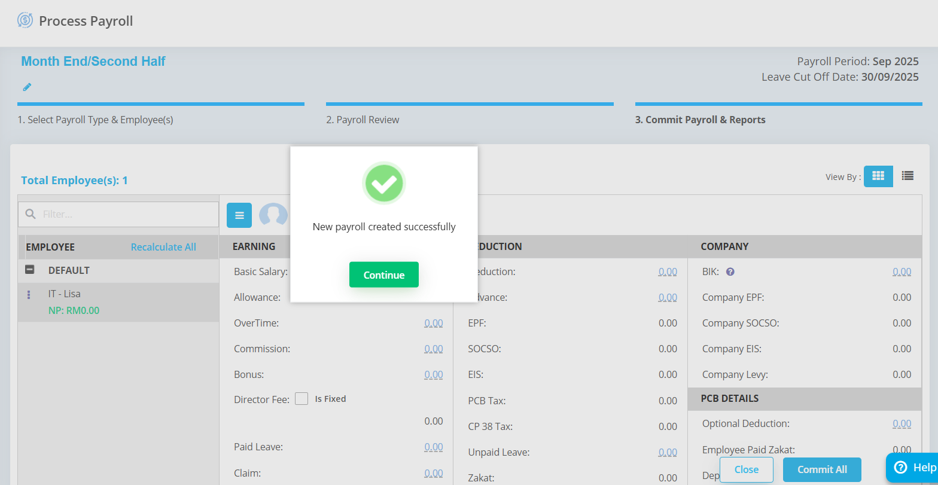Image resolution: width=938 pixels, height=485 pixels.
Task: Open the three-dot options for IT - Lisa
Action: point(29,295)
